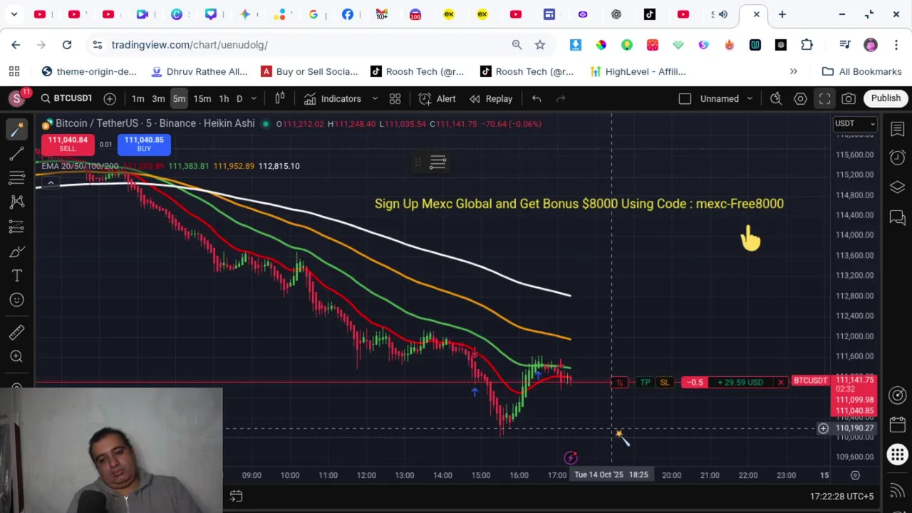Screen dimensions: 912x513
Task: Open the indicator templates grid
Action: coord(395,98)
